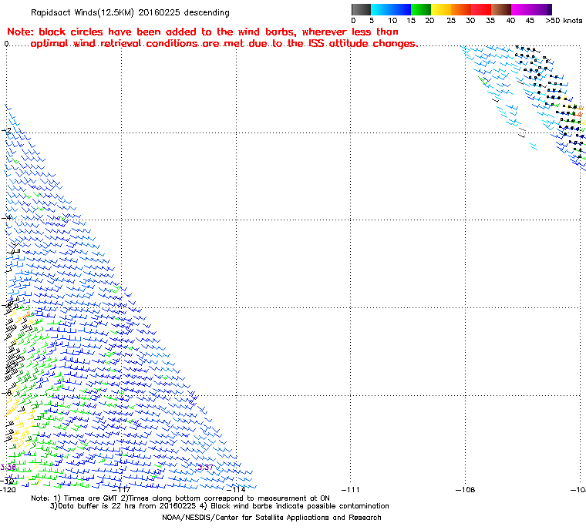Click the '-117' longitude axis label
The height and width of the screenshot is (530, 586).
(x=122, y=489)
